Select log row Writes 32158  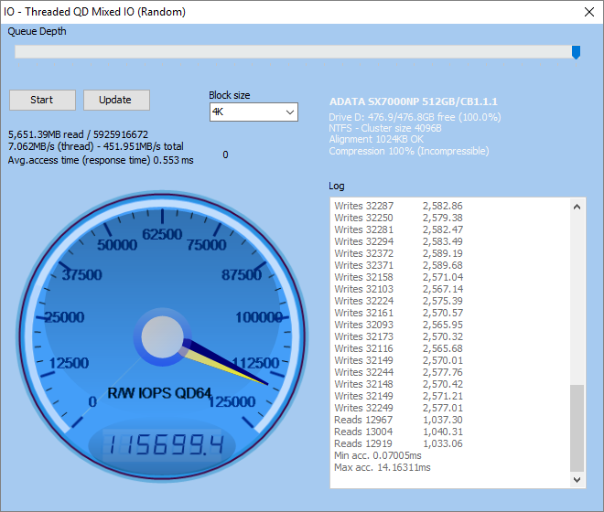point(398,277)
